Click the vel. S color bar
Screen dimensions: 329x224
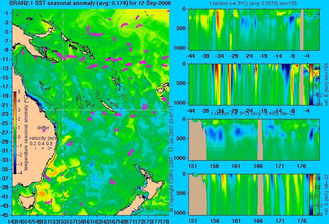[x=311, y=195]
